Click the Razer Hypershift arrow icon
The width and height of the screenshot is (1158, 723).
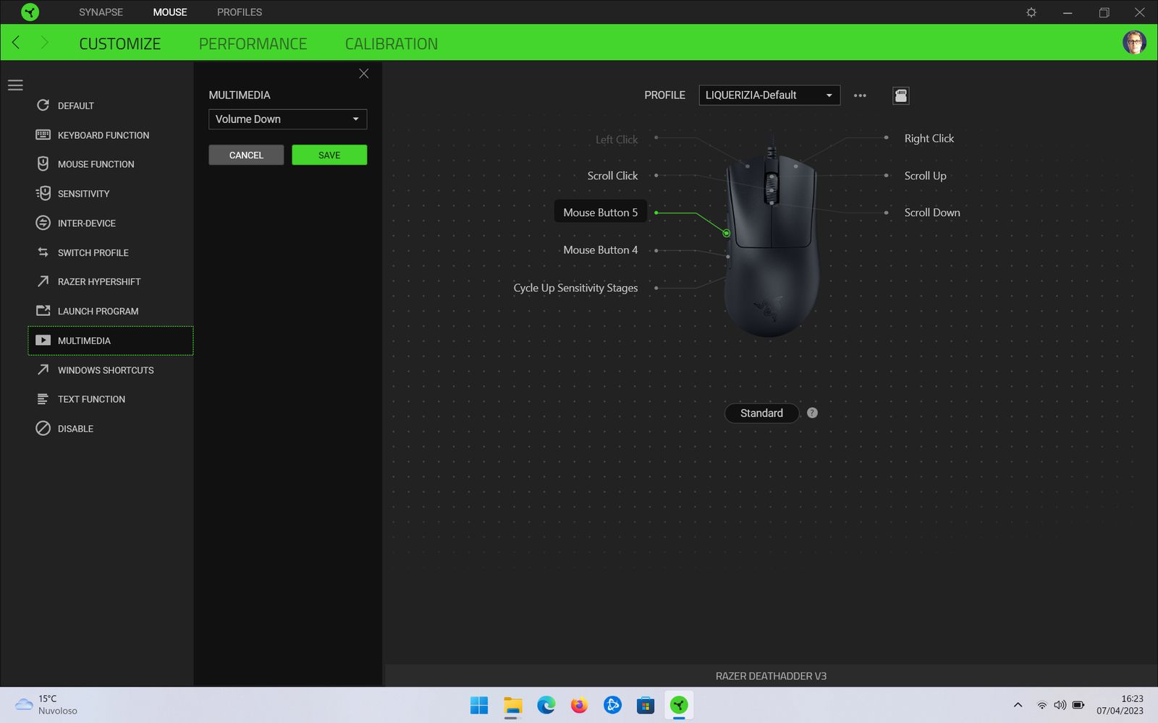coord(43,281)
